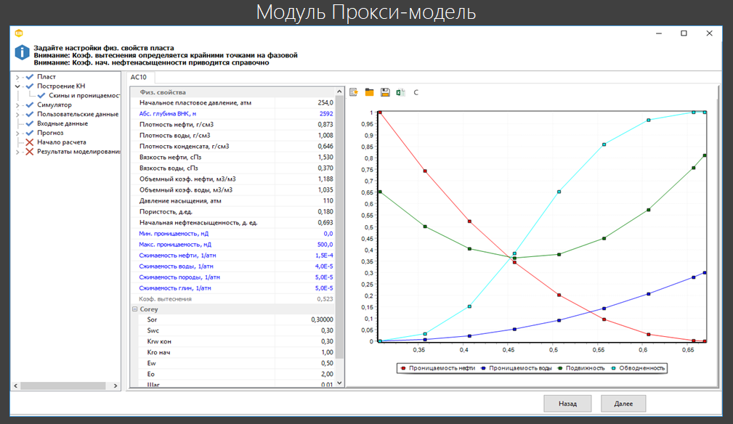Open file via orange folder icon
This screenshot has height=424, width=733.
(x=369, y=92)
